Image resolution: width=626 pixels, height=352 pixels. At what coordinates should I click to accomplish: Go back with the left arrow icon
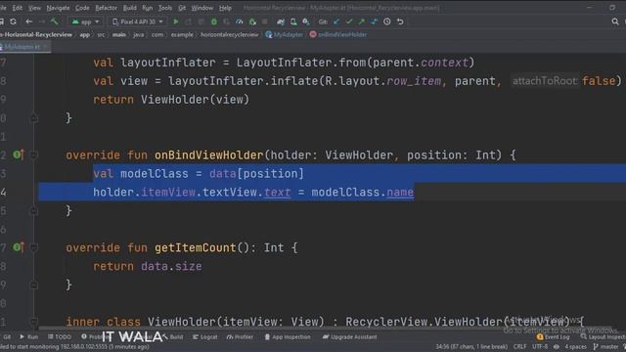point(28,22)
